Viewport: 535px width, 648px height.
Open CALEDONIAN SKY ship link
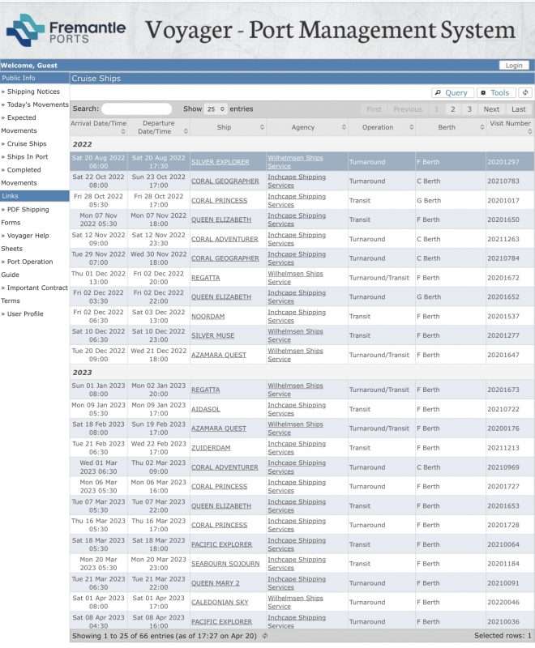point(220,603)
